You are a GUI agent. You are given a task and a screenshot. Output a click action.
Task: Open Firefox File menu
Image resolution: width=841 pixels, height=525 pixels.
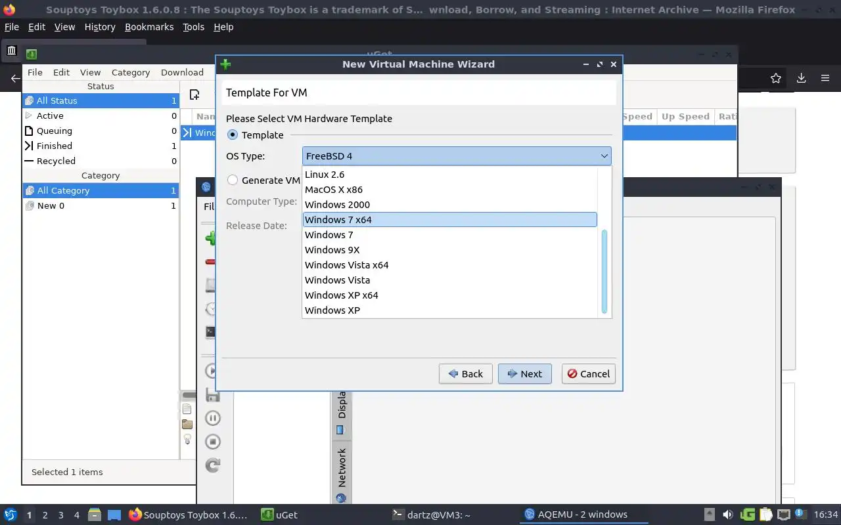click(12, 27)
